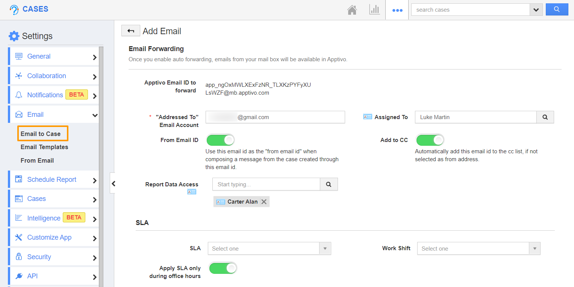Collapse the Email section chevron
The height and width of the screenshot is (287, 574).
coord(95,115)
